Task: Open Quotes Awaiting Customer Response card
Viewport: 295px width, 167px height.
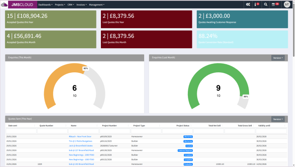Action: click(x=242, y=19)
